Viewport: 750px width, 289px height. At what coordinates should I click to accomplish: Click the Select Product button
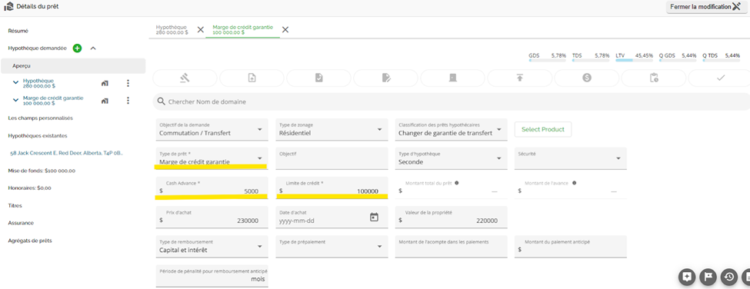point(543,129)
